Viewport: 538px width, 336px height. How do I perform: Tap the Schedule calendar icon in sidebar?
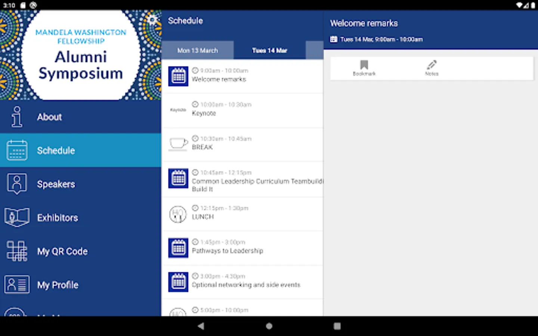17,150
